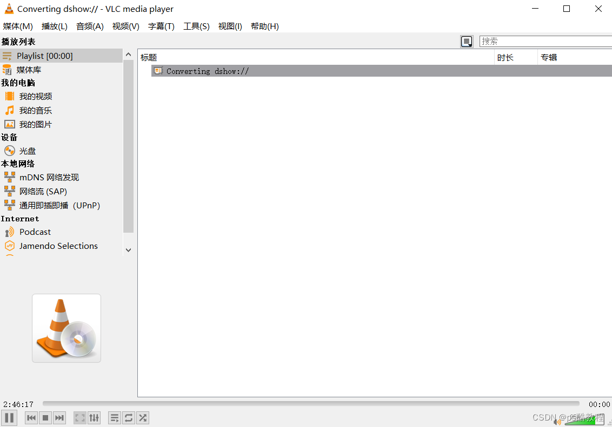The image size is (612, 427).
Task: Click the elapsed time 2:46:17
Action: coord(18,404)
